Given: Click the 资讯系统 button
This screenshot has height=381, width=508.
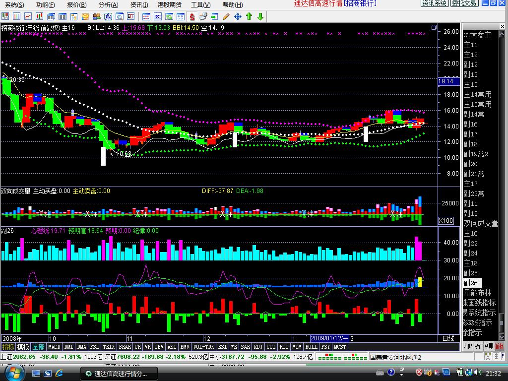Looking at the screenshot, I should point(435,3).
